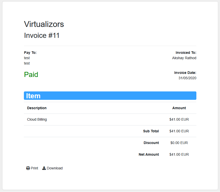Select the Amount column header
This screenshot has width=220, height=192.
pyautogui.click(x=179, y=108)
